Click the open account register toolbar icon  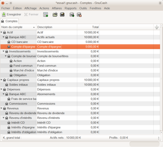(46, 14)
